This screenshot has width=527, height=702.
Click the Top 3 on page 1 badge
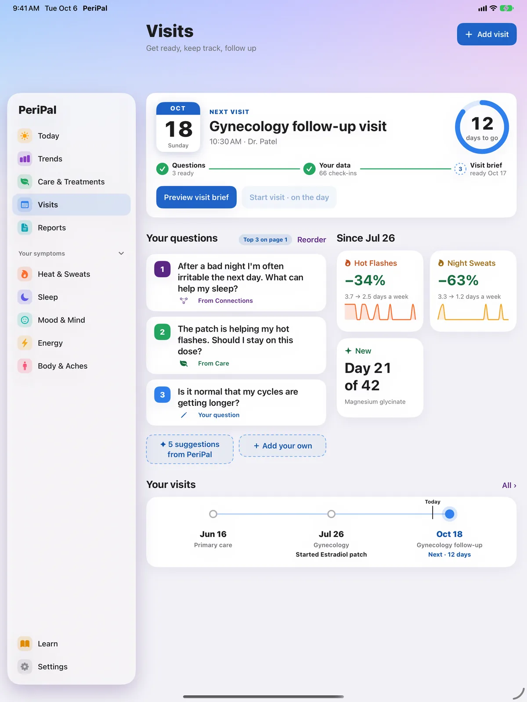click(265, 240)
